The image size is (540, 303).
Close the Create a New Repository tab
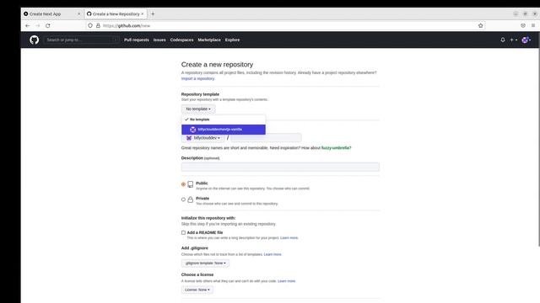pyautogui.click(x=143, y=13)
